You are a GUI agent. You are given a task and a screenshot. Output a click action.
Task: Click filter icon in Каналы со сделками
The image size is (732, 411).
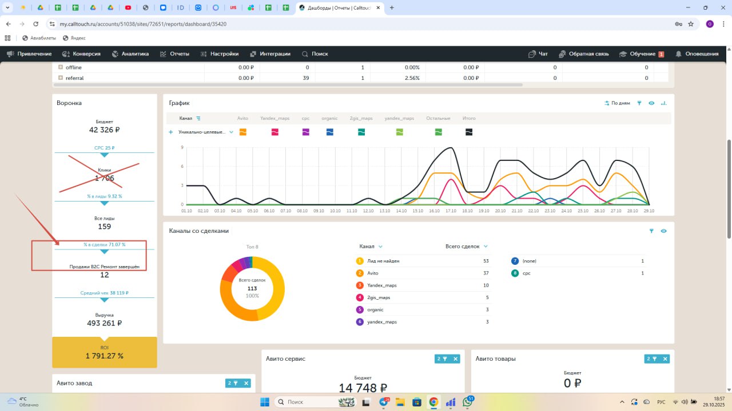651,231
